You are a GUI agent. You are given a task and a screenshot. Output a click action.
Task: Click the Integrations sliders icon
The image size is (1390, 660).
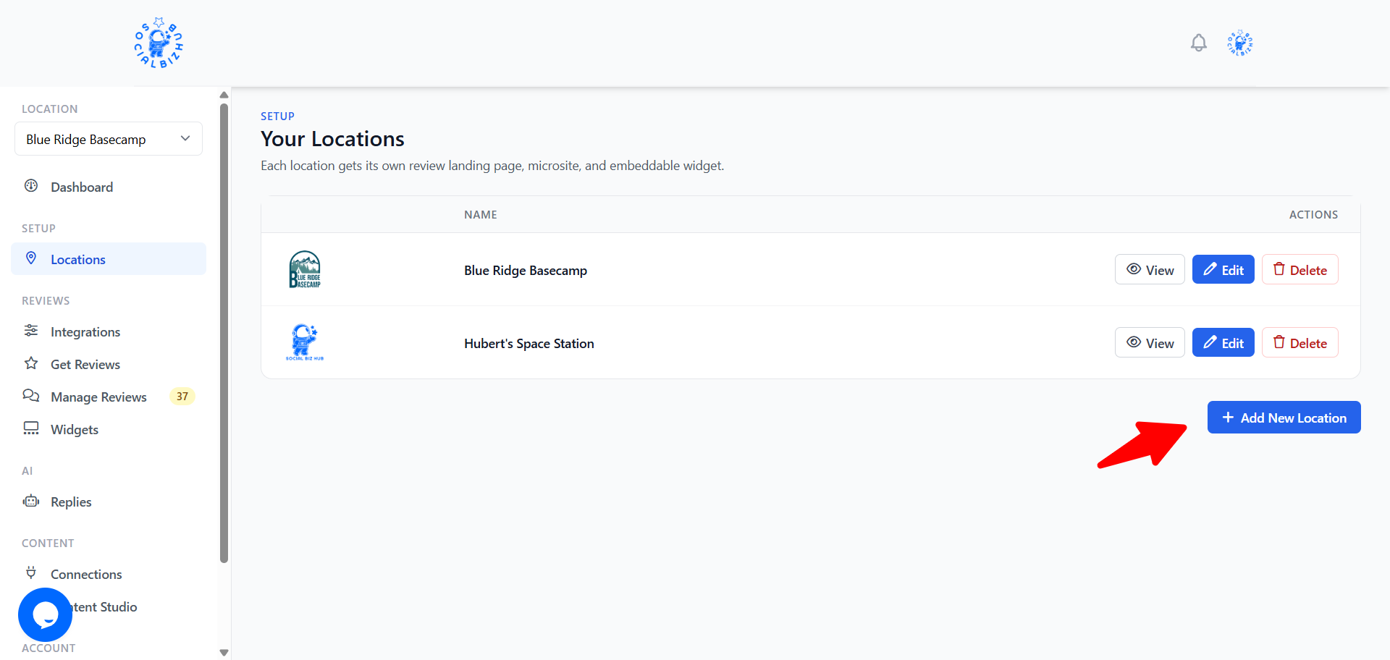[x=31, y=331]
